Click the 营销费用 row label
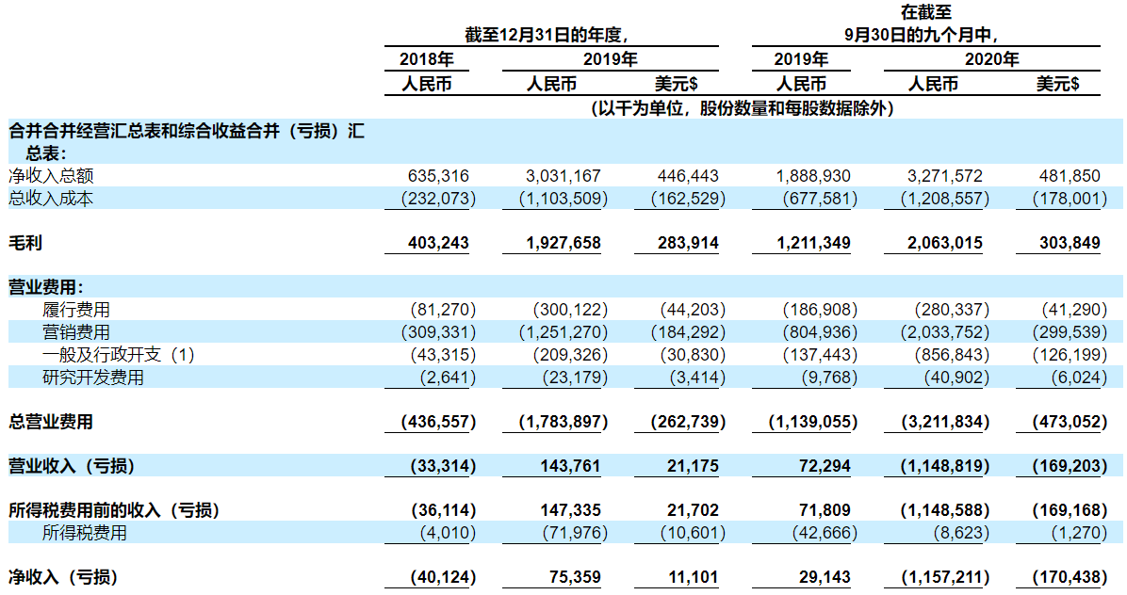This screenshot has width=1127, height=595. (x=76, y=331)
